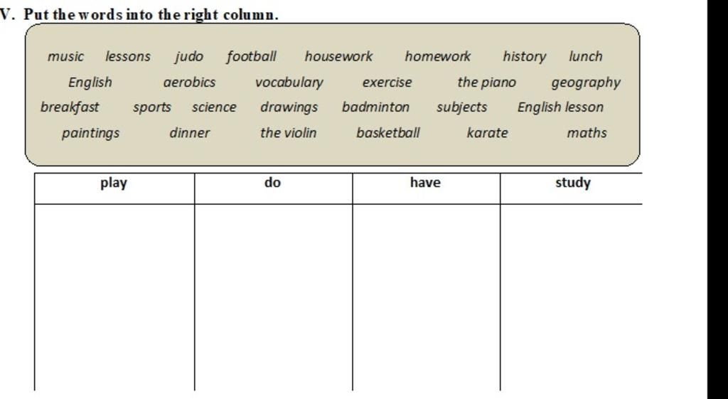The image size is (728, 399).
Task: Click the word 'geography'
Action: 586,83
